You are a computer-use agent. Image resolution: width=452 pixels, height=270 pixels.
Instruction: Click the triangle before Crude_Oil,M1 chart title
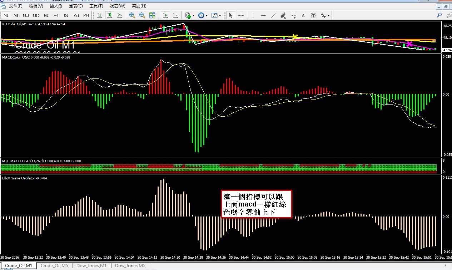pyautogui.click(x=3, y=24)
